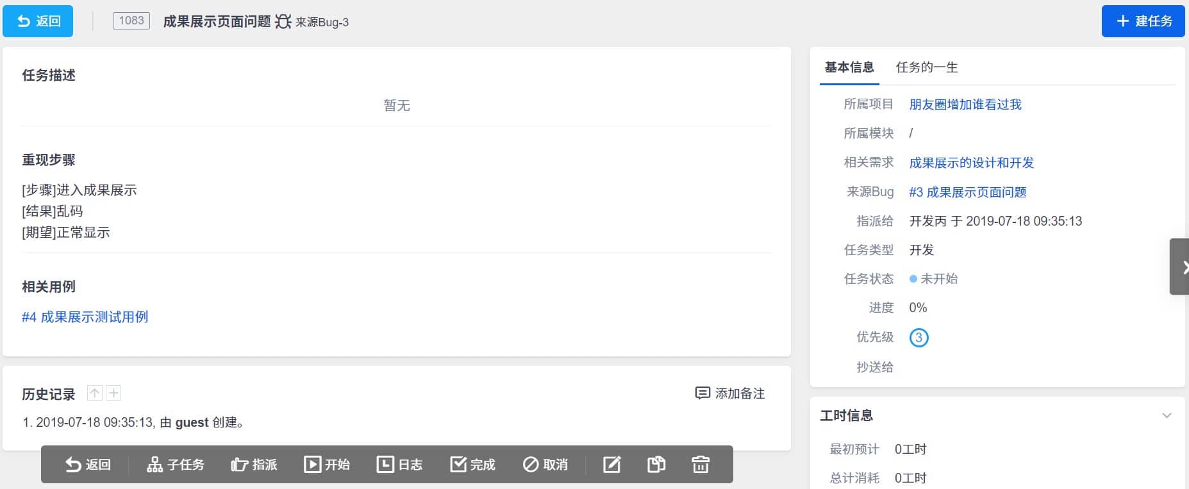Expand the right-edge side panel arrow

click(x=1181, y=267)
